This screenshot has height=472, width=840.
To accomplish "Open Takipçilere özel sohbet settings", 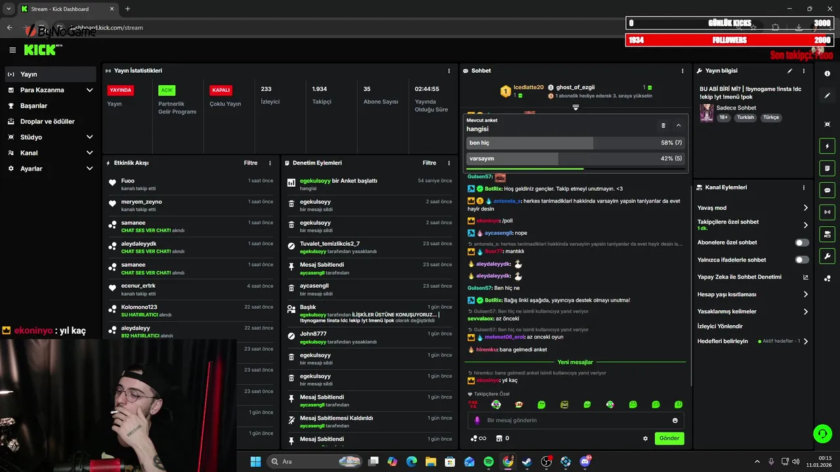I will 753,225.
